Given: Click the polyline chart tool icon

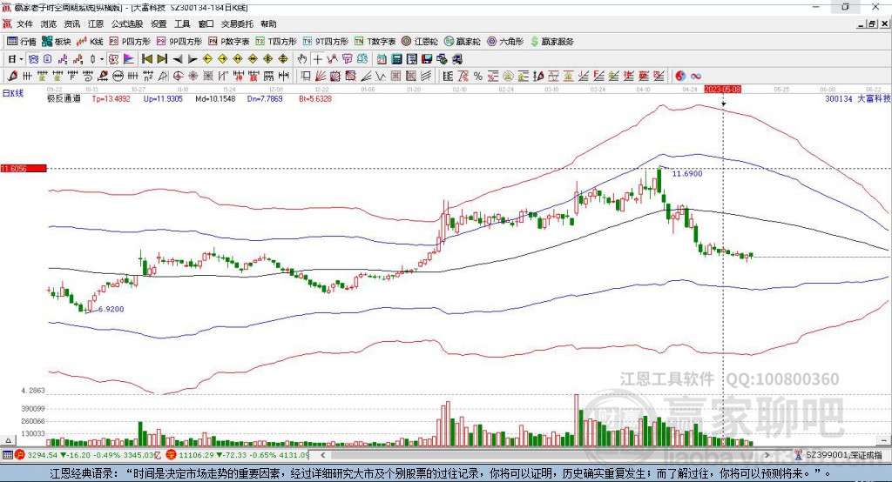Looking at the screenshot, I should 332,59.
